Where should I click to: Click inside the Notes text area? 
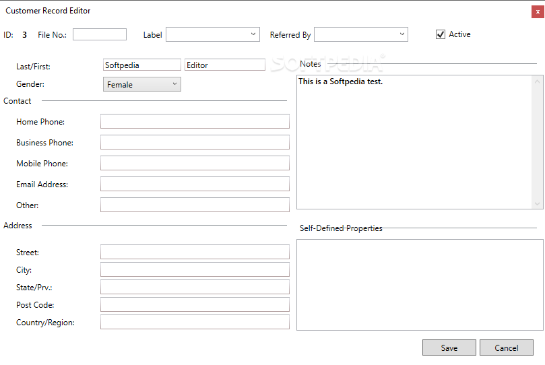pos(414,141)
